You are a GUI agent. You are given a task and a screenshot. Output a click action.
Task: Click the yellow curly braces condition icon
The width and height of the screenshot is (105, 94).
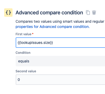[x=8, y=13]
